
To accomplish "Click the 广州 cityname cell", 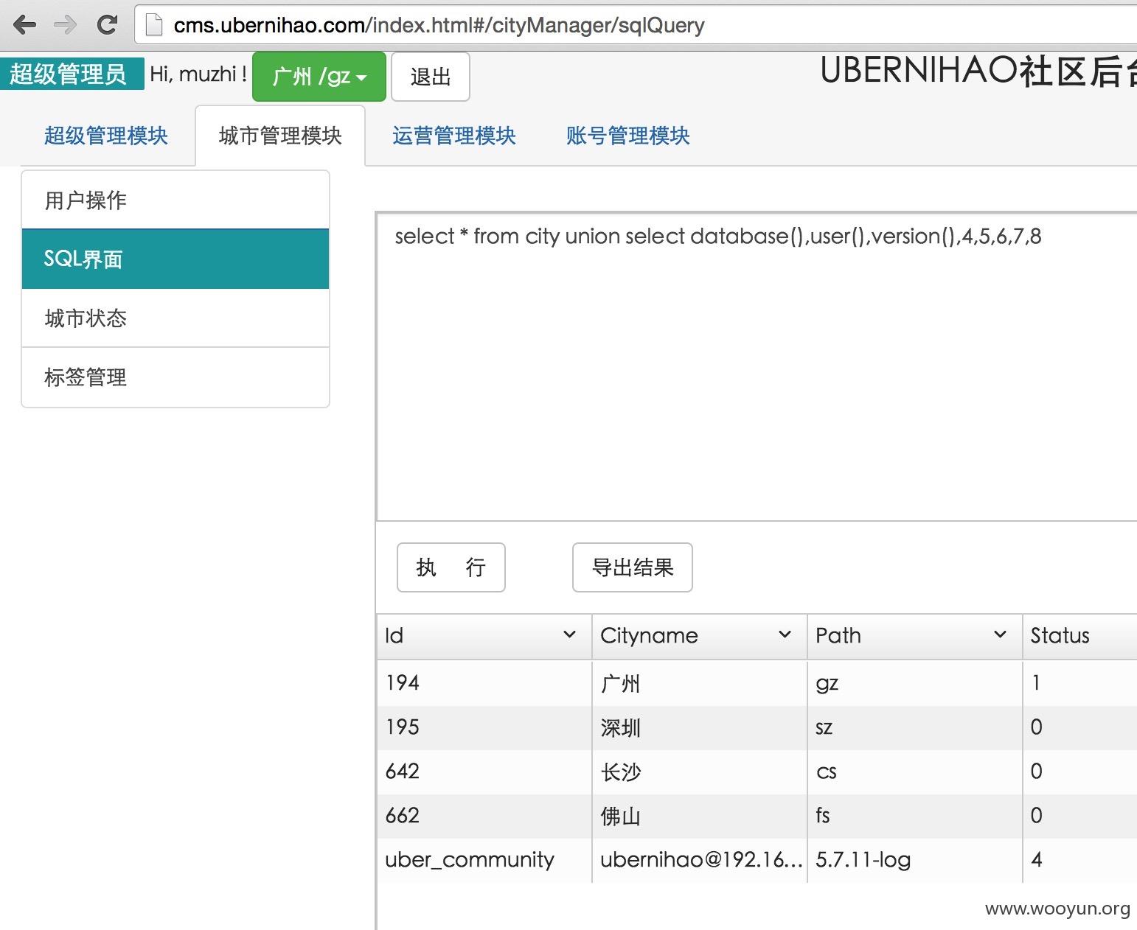I will tap(700, 683).
